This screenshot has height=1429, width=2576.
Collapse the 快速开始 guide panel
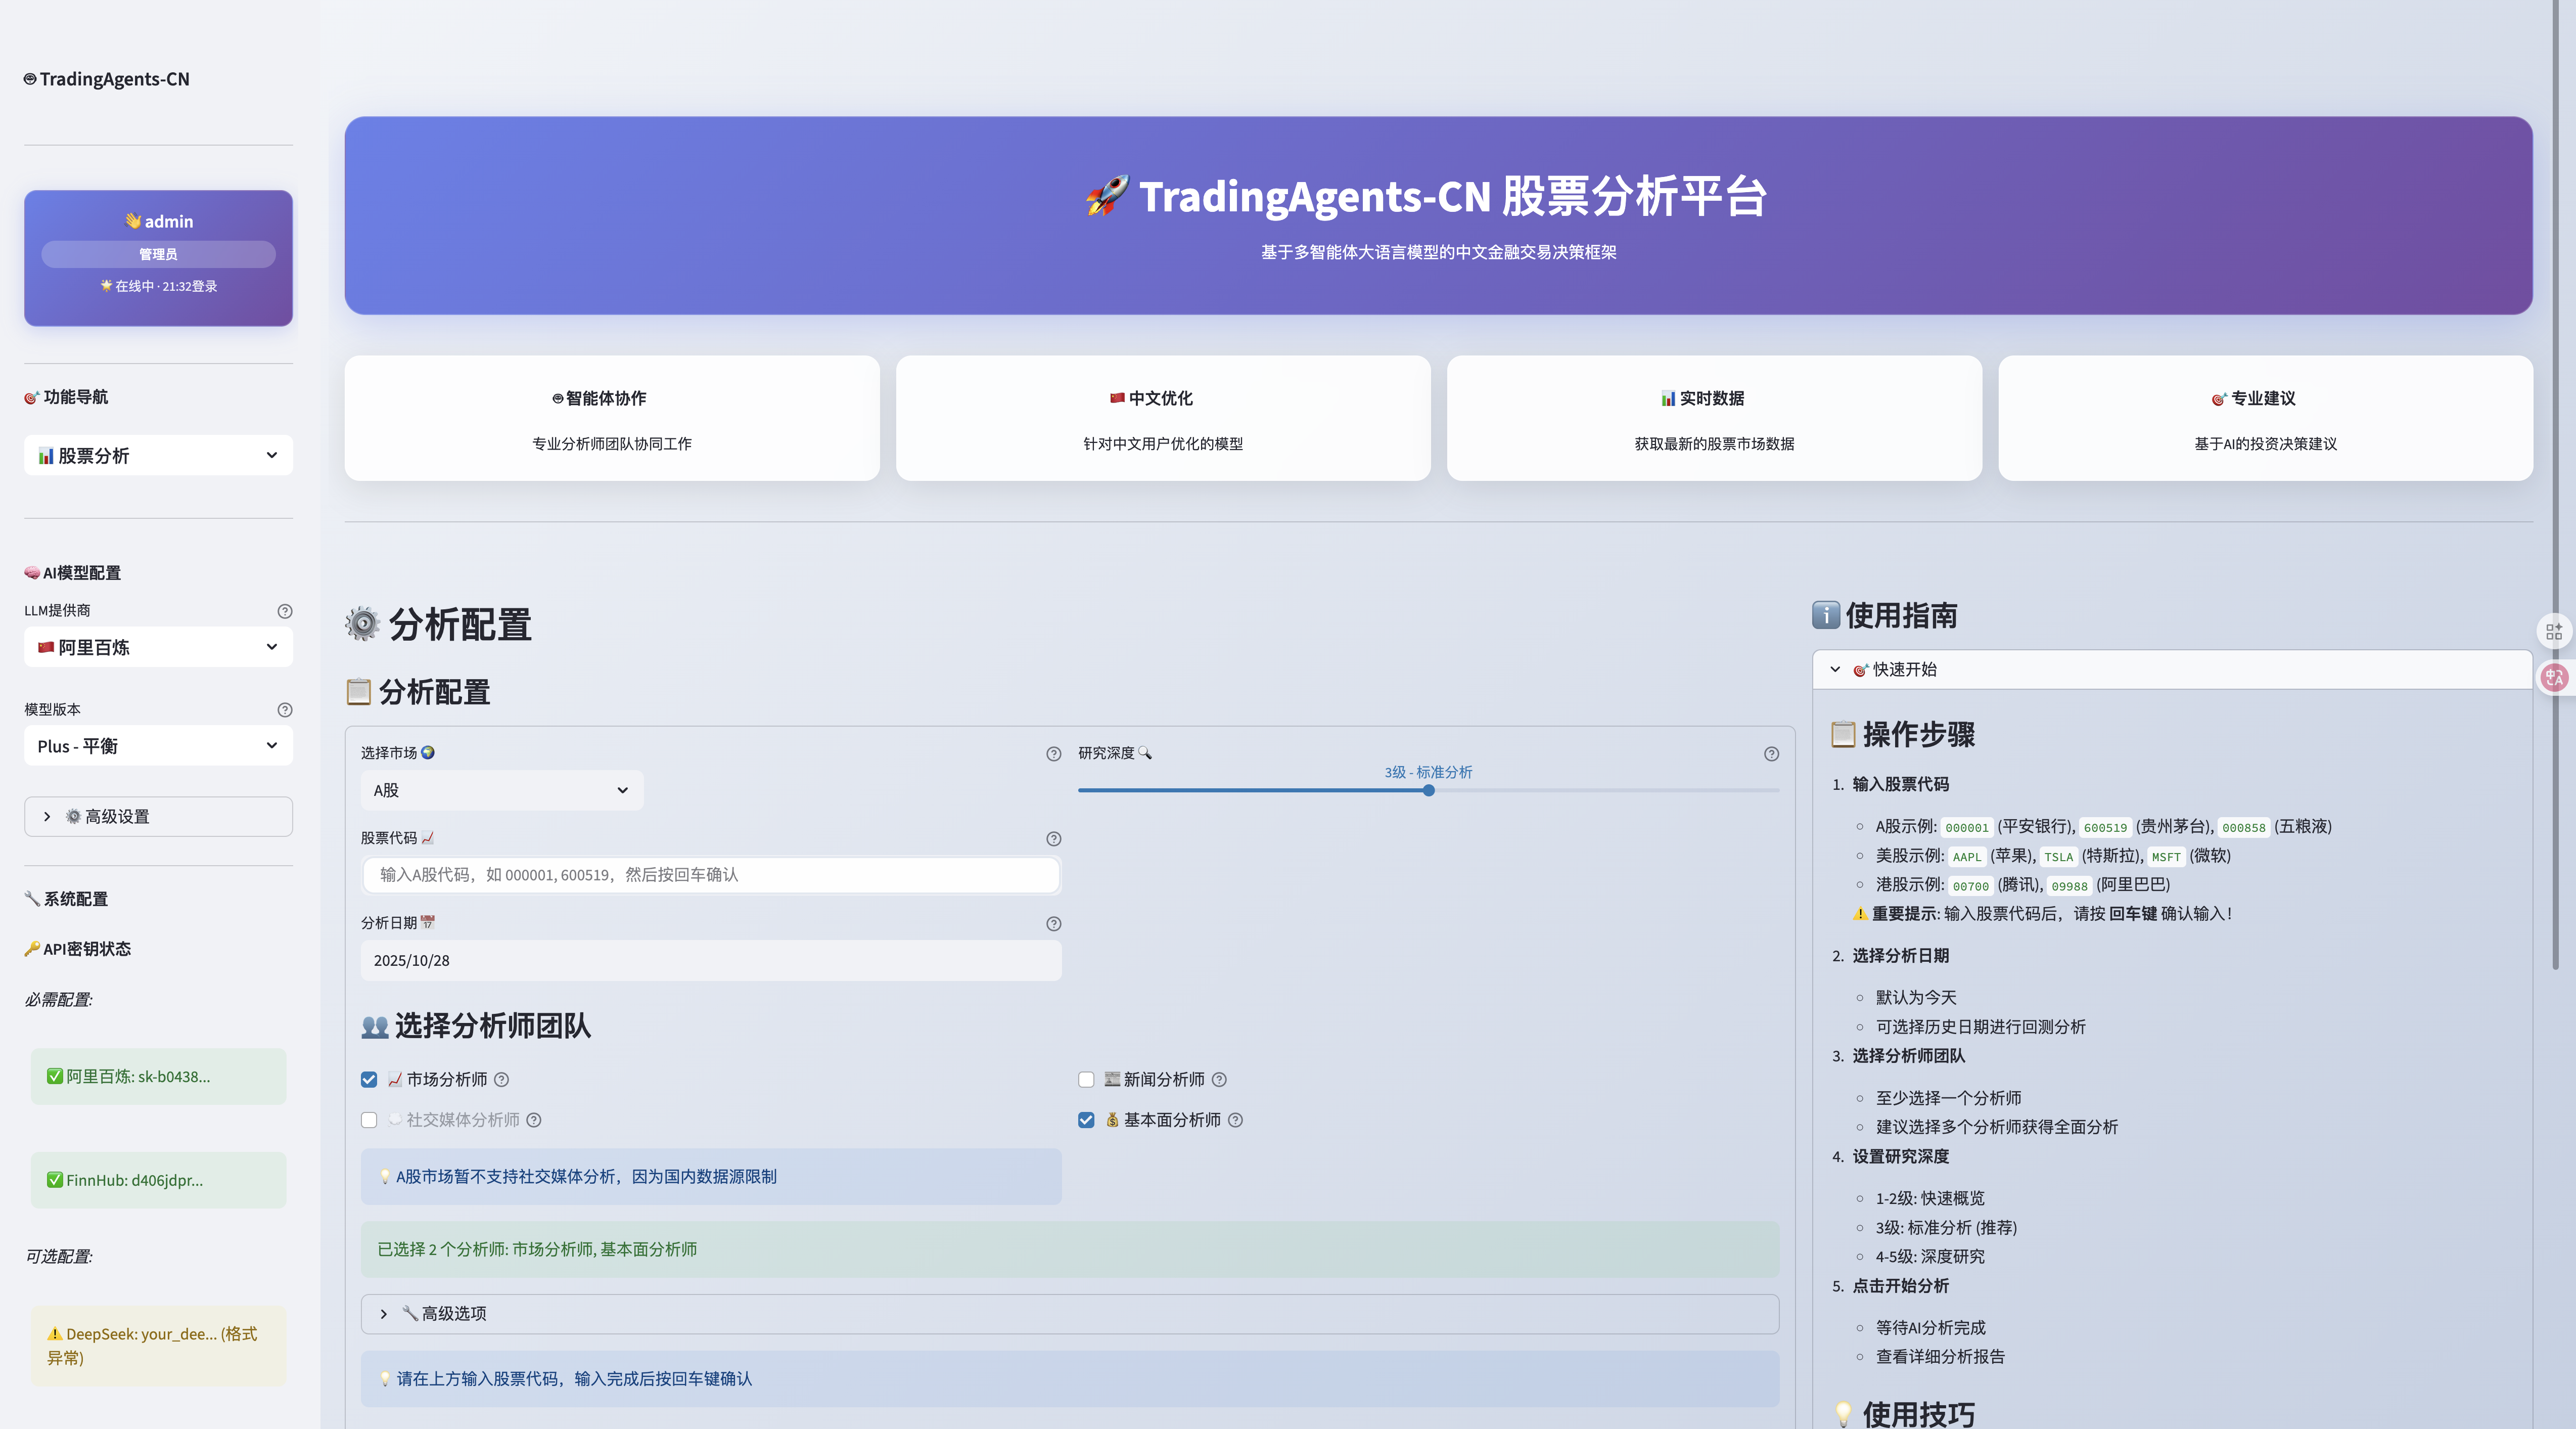[x=1836, y=670]
